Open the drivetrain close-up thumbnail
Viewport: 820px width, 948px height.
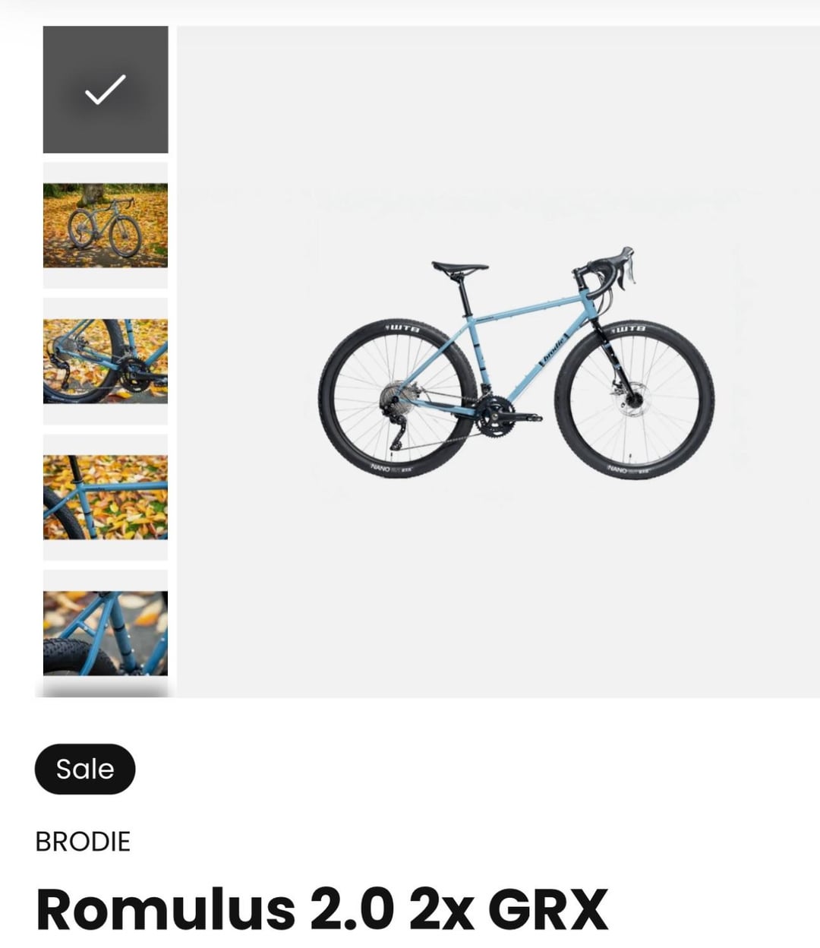pyautogui.click(x=105, y=362)
